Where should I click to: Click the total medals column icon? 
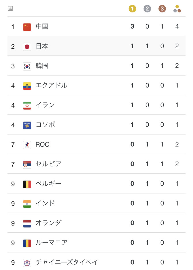point(177,9)
